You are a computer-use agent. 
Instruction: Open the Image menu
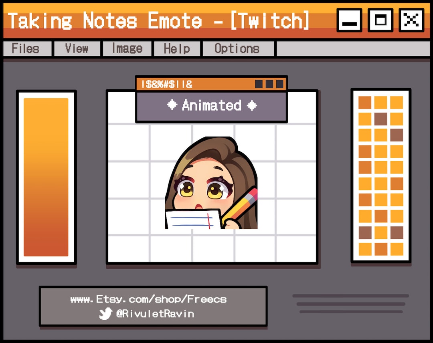(127, 48)
